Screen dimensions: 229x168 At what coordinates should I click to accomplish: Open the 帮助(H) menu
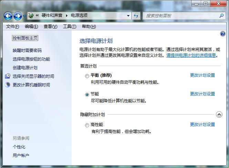coord(89,27)
